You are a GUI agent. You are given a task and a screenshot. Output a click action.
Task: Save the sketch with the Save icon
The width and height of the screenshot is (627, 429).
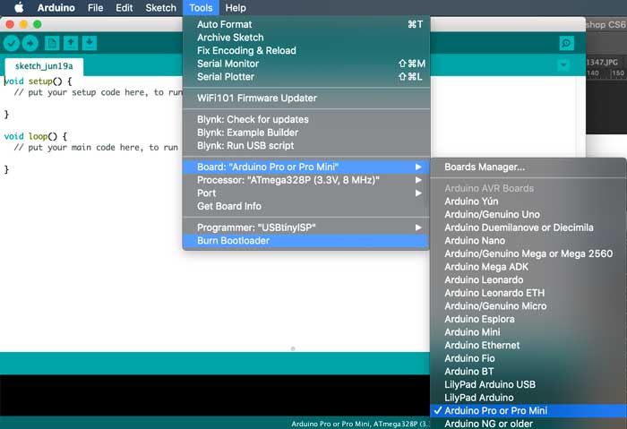tap(90, 43)
